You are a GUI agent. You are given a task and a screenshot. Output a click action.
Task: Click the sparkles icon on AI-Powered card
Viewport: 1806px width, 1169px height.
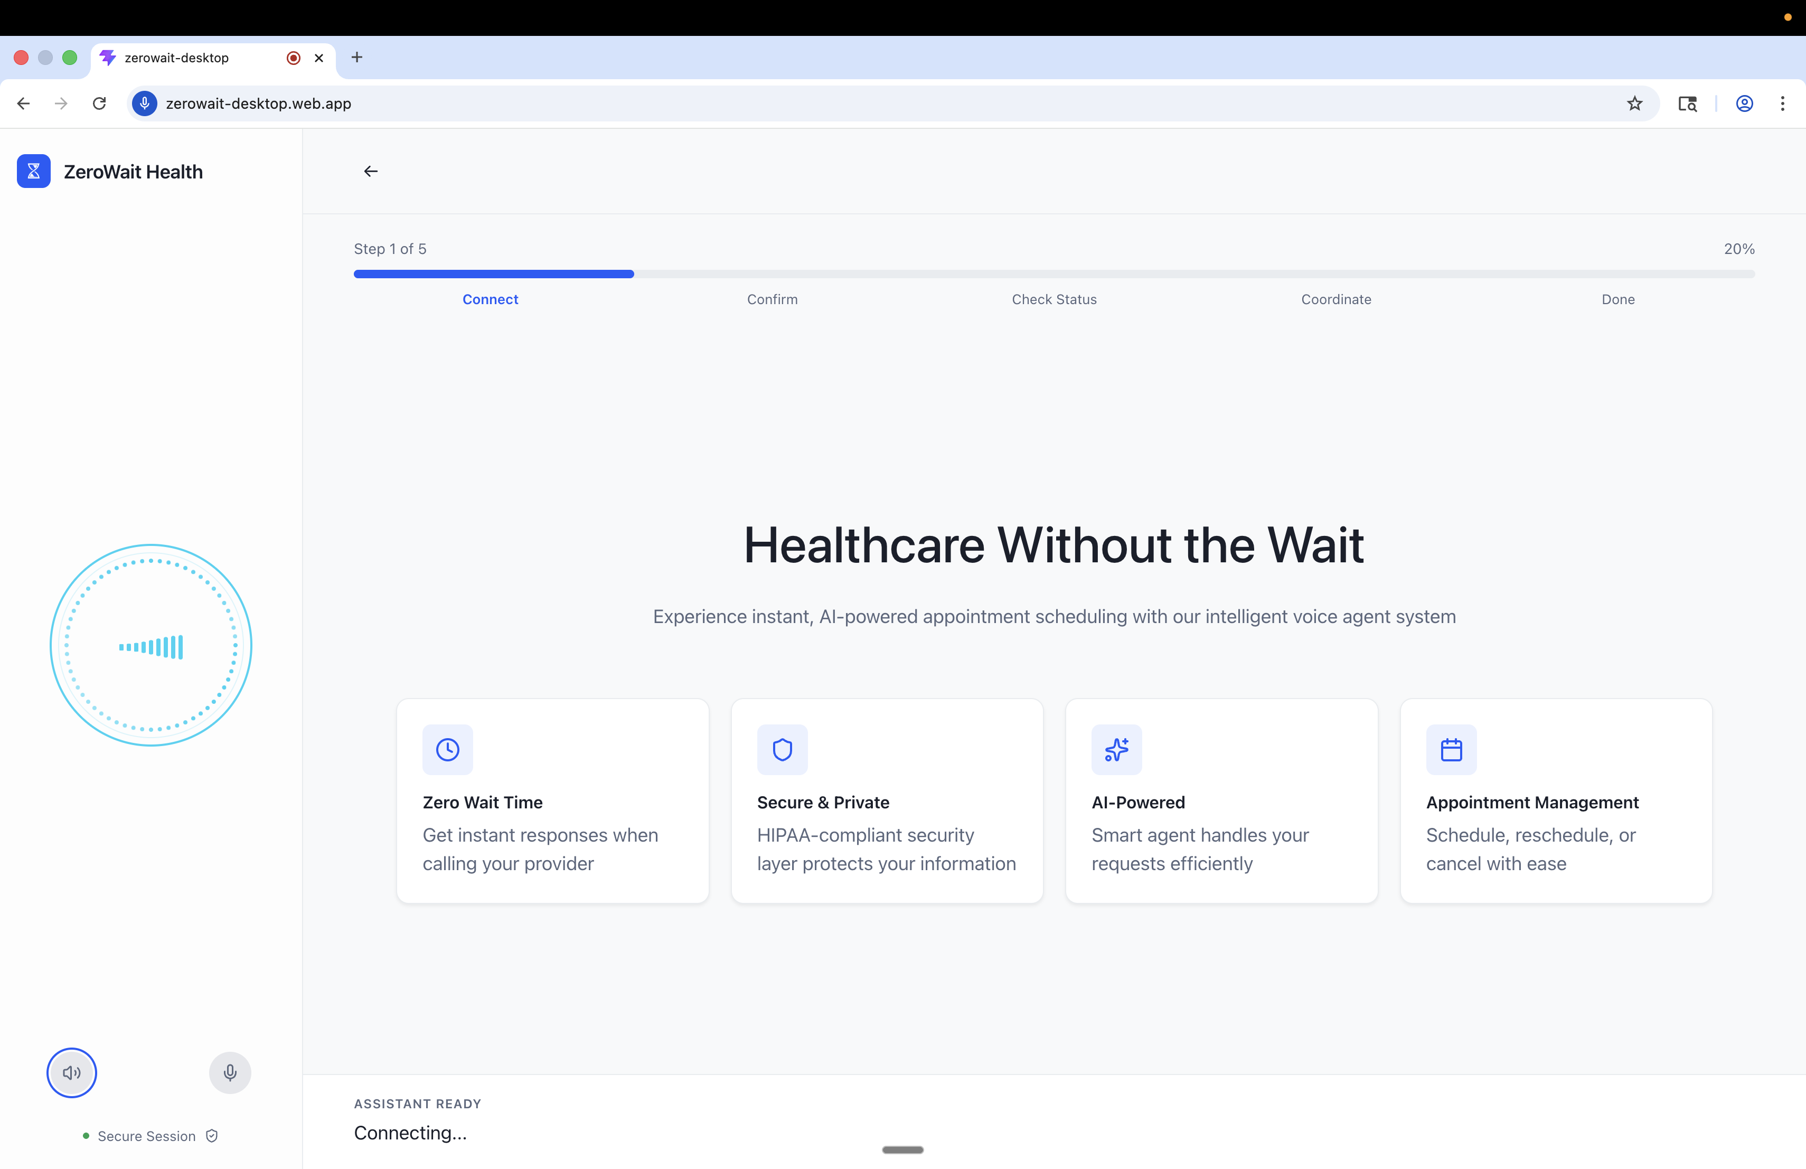[x=1116, y=749]
